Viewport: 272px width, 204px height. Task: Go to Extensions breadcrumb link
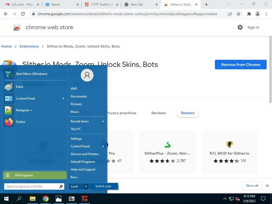click(x=29, y=46)
